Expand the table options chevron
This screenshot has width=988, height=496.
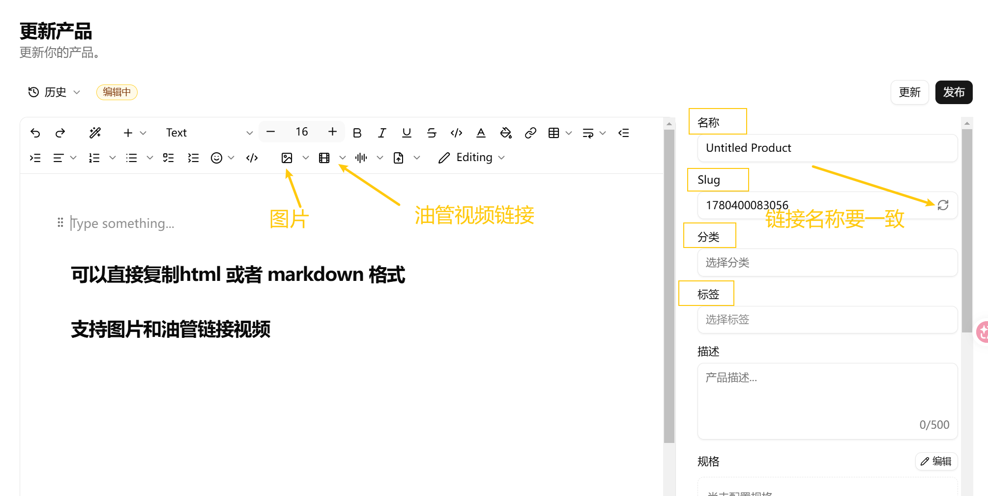pos(569,133)
